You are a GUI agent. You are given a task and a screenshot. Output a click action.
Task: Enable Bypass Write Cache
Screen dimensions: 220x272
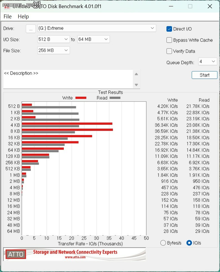pos(169,40)
